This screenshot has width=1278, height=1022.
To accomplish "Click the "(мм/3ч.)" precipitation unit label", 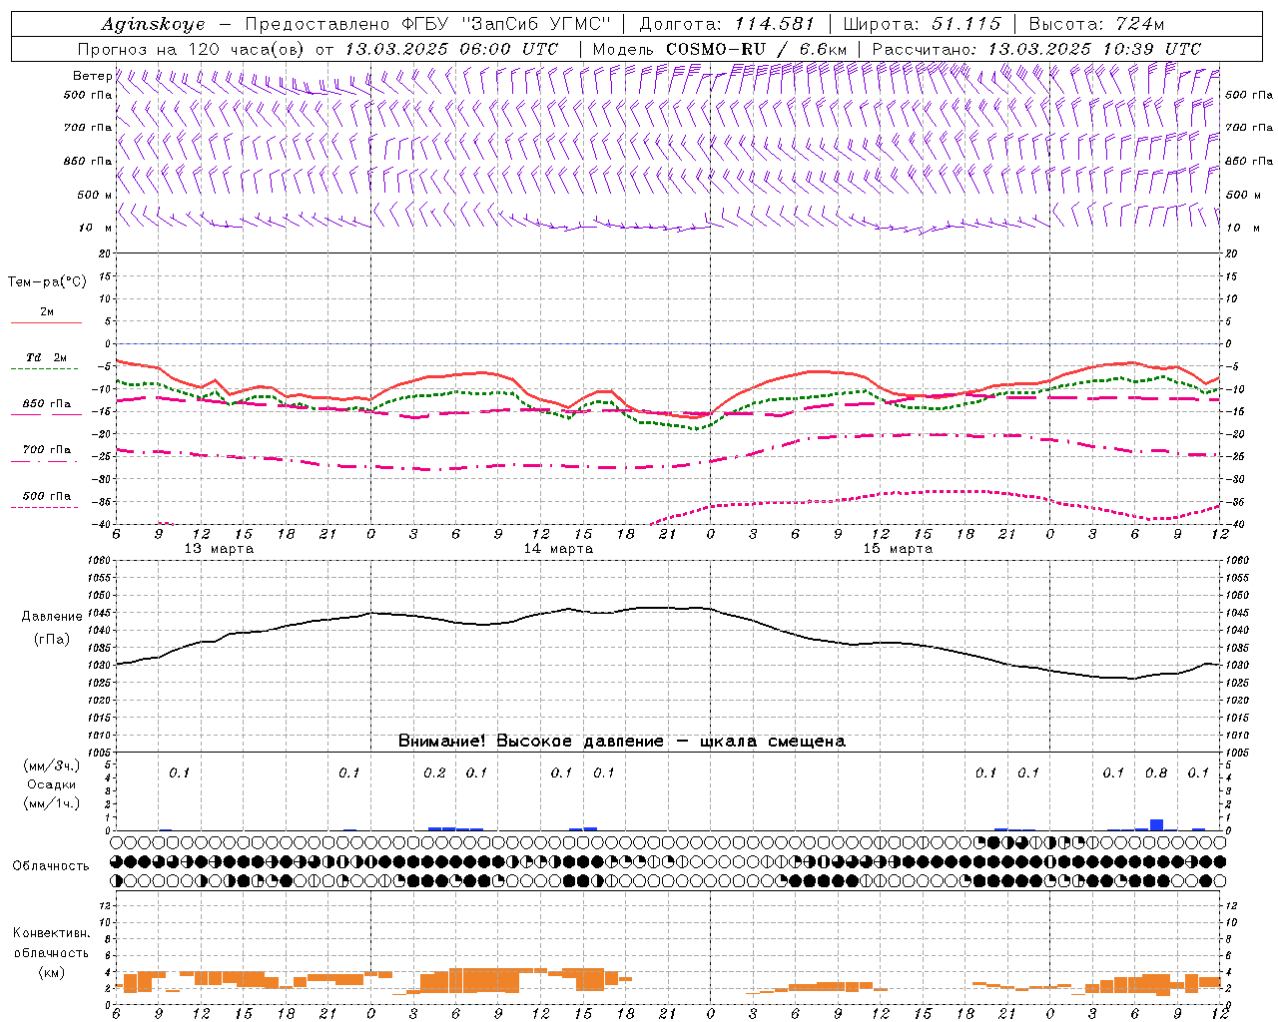I will (52, 766).
